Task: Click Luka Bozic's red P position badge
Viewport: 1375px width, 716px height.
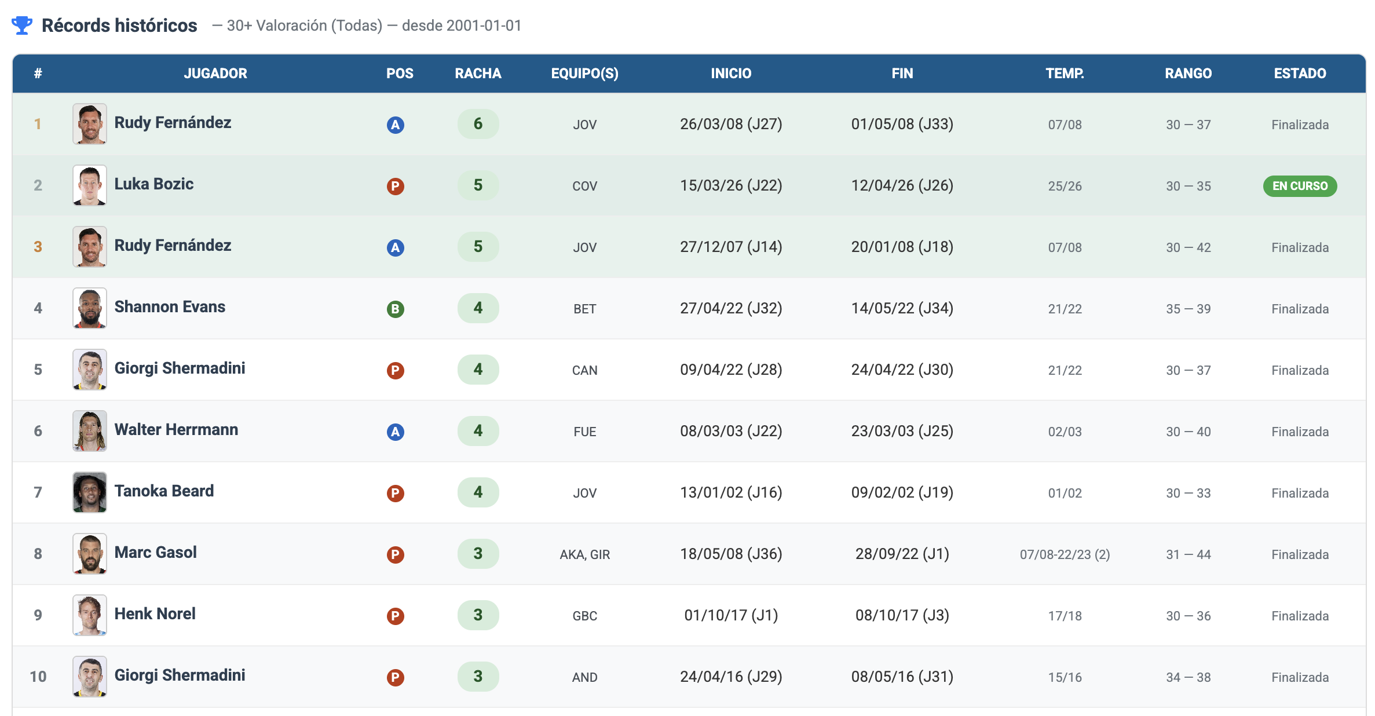Action: point(395,186)
